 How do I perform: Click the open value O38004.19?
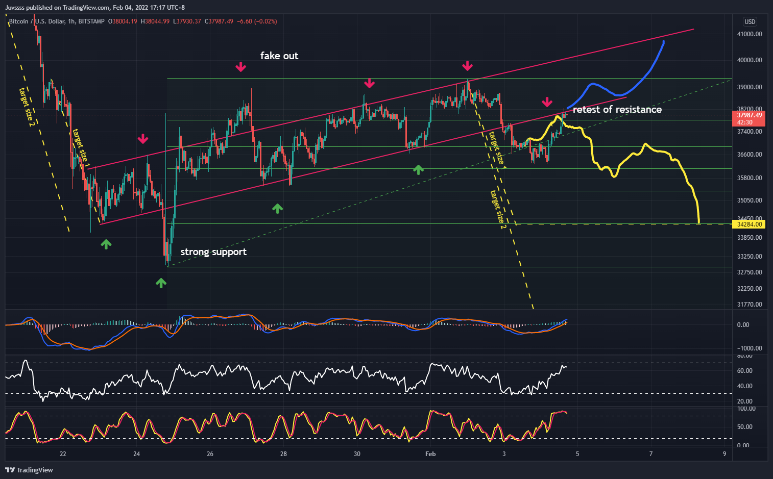pos(123,21)
